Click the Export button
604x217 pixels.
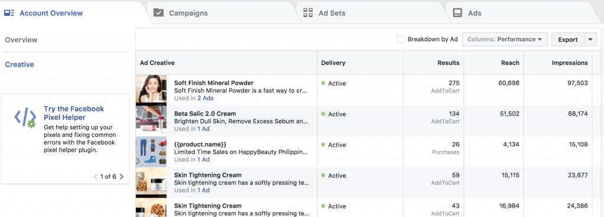[x=568, y=40]
